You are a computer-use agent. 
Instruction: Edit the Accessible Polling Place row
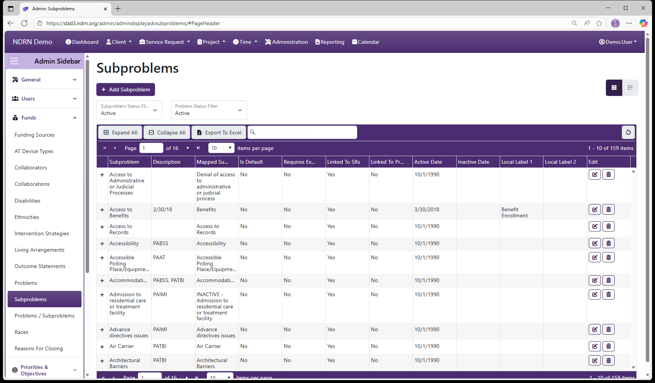[594, 257]
